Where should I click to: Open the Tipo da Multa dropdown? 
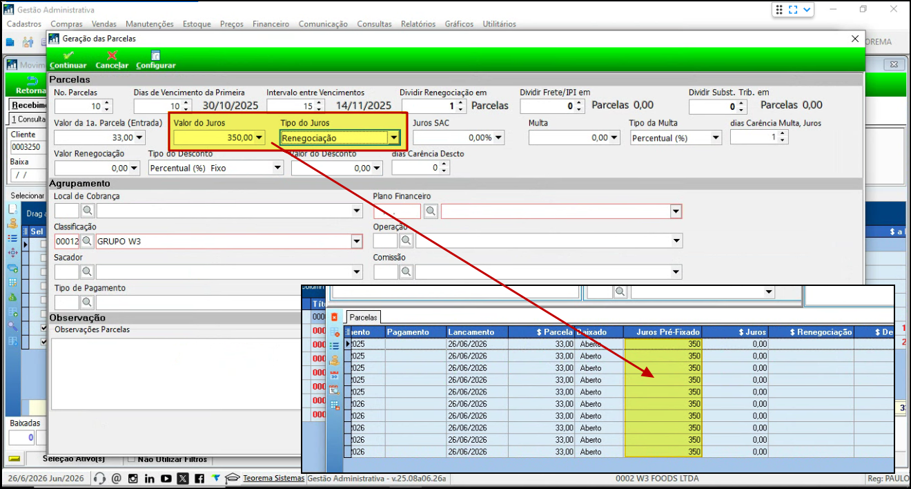pyautogui.click(x=716, y=137)
